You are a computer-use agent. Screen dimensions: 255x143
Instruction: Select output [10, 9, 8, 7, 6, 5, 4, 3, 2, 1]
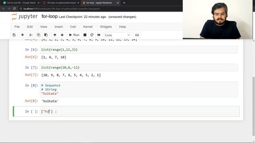71,75
